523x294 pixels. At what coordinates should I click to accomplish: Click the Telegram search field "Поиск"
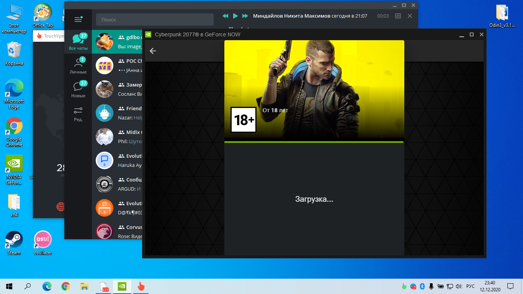click(x=155, y=20)
